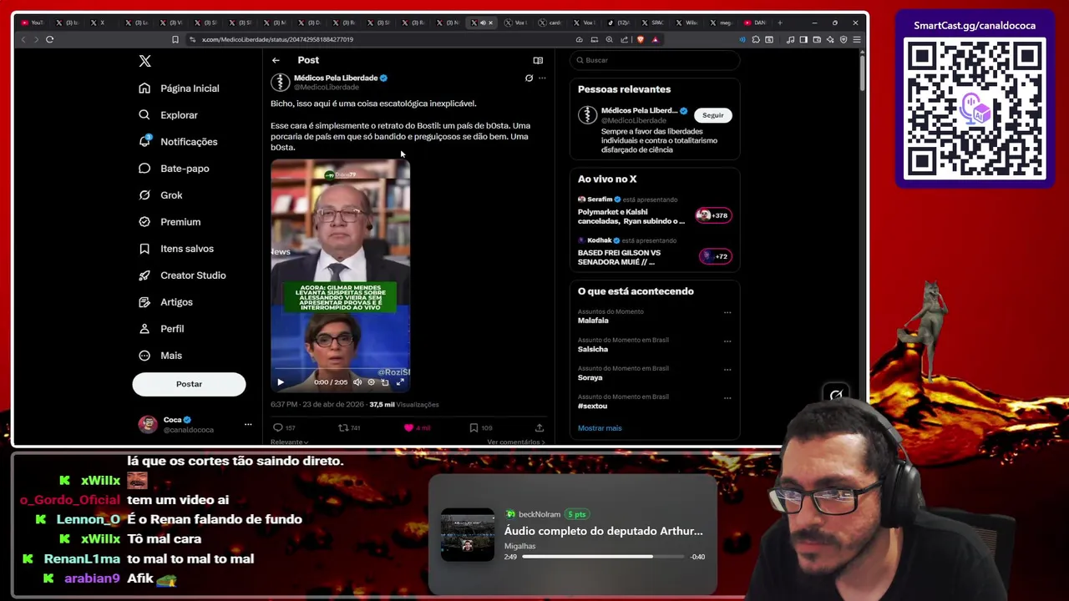Open Premium in sidebar
The image size is (1069, 601).
(x=170, y=221)
